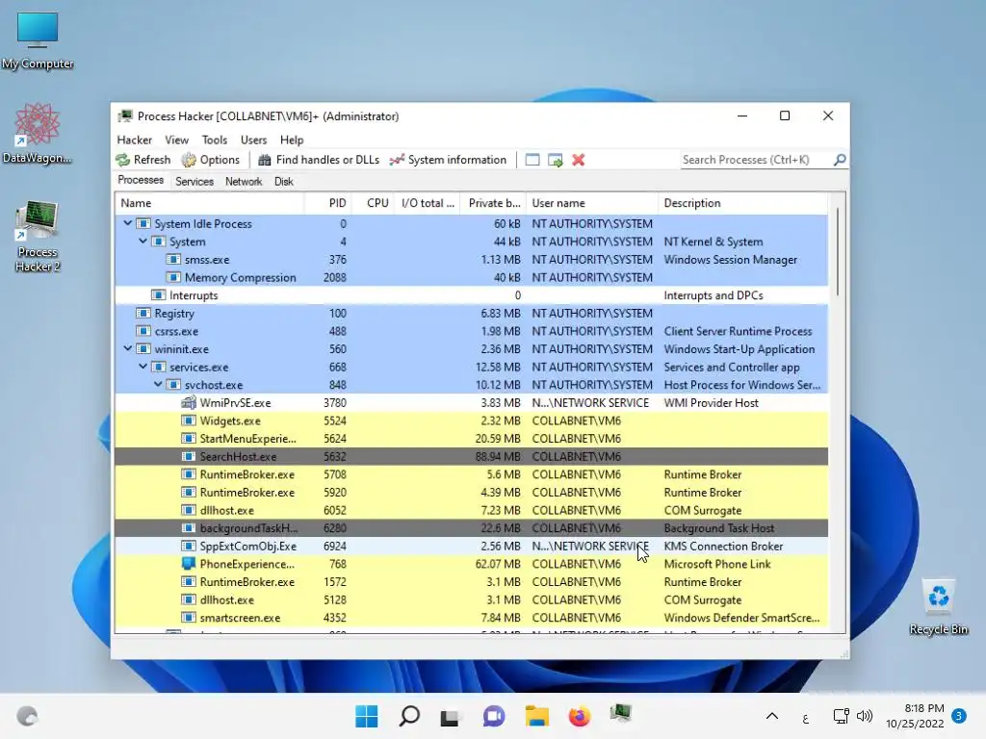986x739 pixels.
Task: Open Find handles or DLLs
Action: click(x=319, y=160)
